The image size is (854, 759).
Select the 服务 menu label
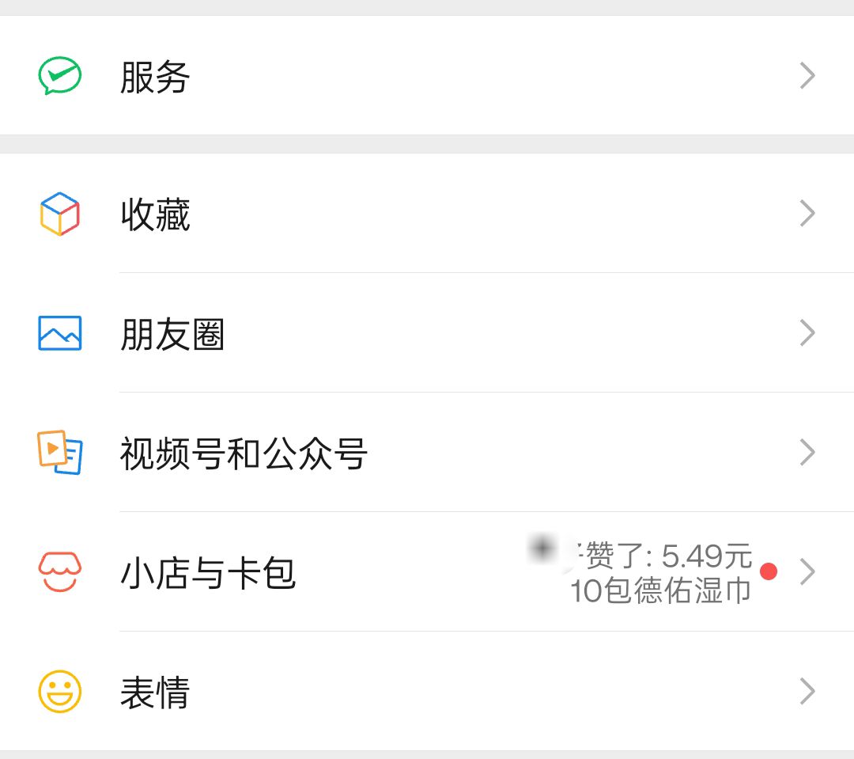click(155, 78)
